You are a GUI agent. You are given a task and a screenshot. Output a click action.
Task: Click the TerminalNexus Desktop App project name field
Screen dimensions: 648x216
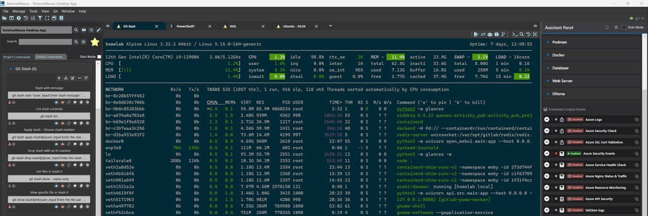(x=37, y=30)
